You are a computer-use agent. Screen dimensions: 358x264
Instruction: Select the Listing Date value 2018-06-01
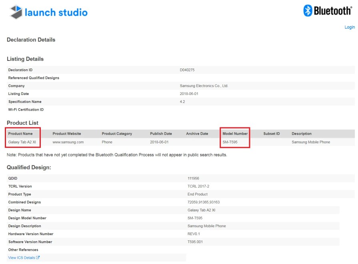pos(189,94)
